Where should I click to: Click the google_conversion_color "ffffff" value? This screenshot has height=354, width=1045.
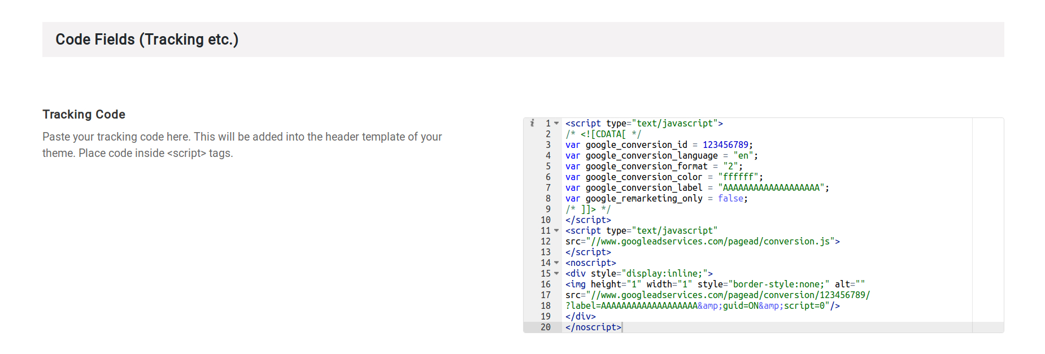pyautogui.click(x=738, y=177)
